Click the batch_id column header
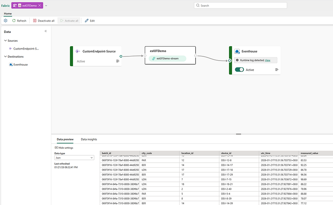This screenshot has width=333, height=205. (120, 153)
